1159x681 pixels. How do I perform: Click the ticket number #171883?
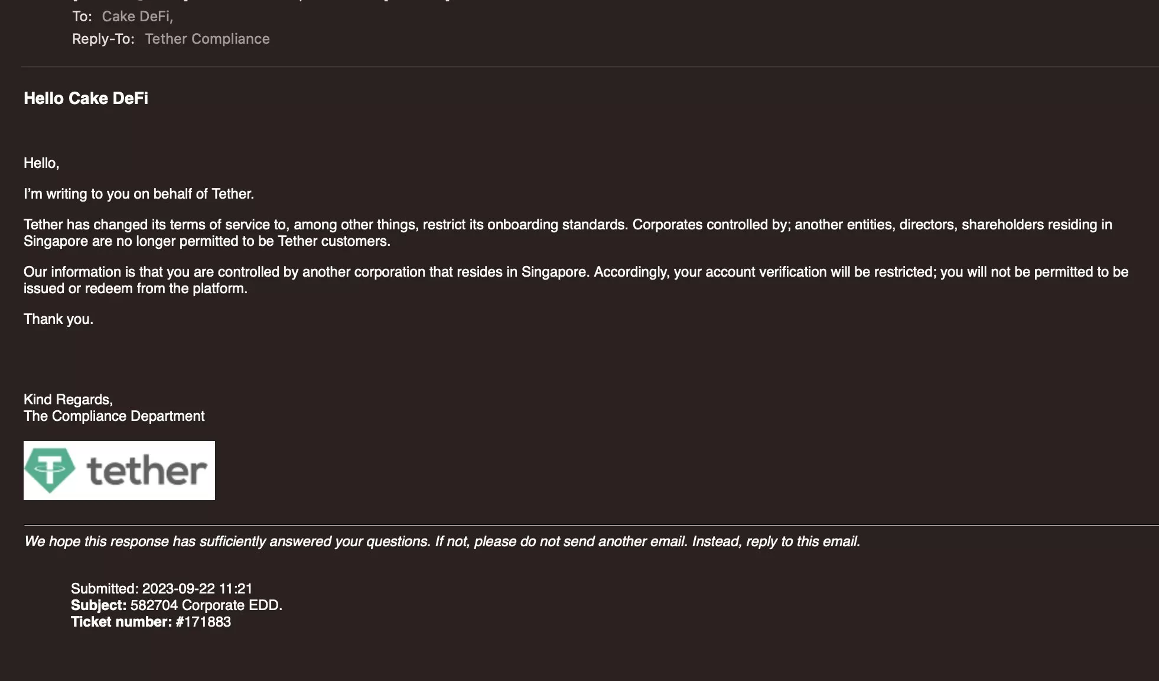tap(203, 622)
